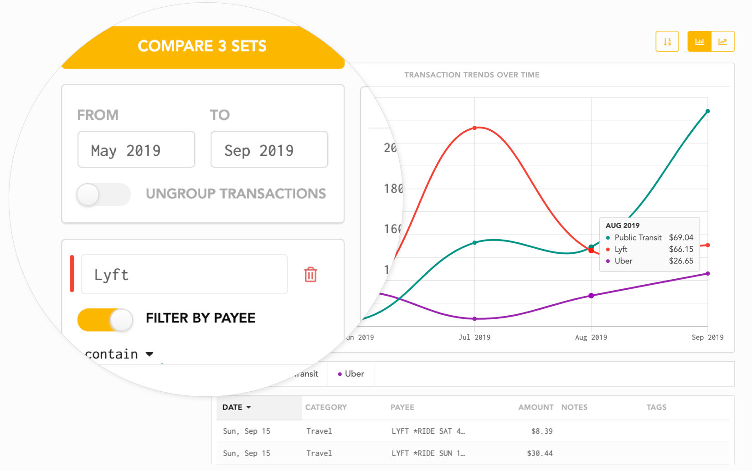The image size is (752, 471).
Task: Open the sort order icon button
Action: [x=667, y=41]
